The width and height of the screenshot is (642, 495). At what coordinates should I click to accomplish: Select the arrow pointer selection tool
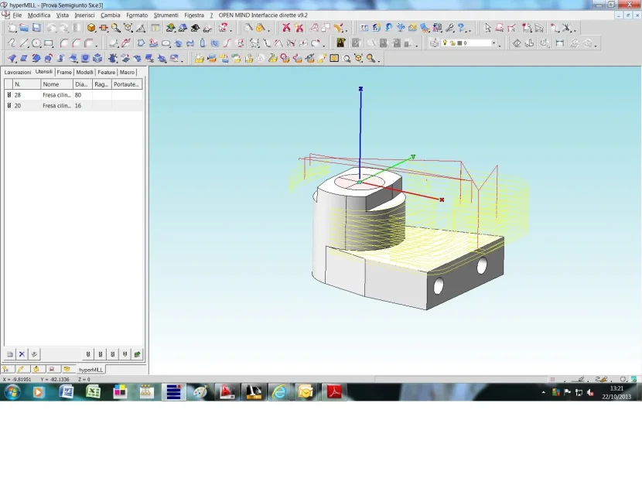(487, 28)
